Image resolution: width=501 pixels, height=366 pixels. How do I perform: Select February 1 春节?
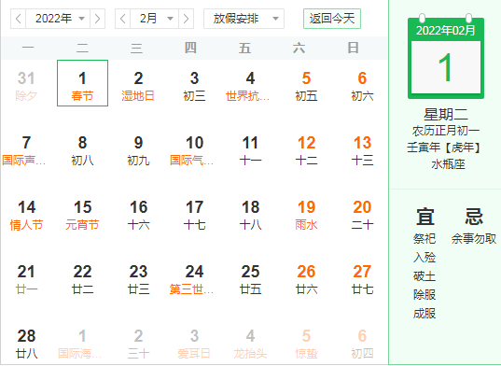(82, 83)
